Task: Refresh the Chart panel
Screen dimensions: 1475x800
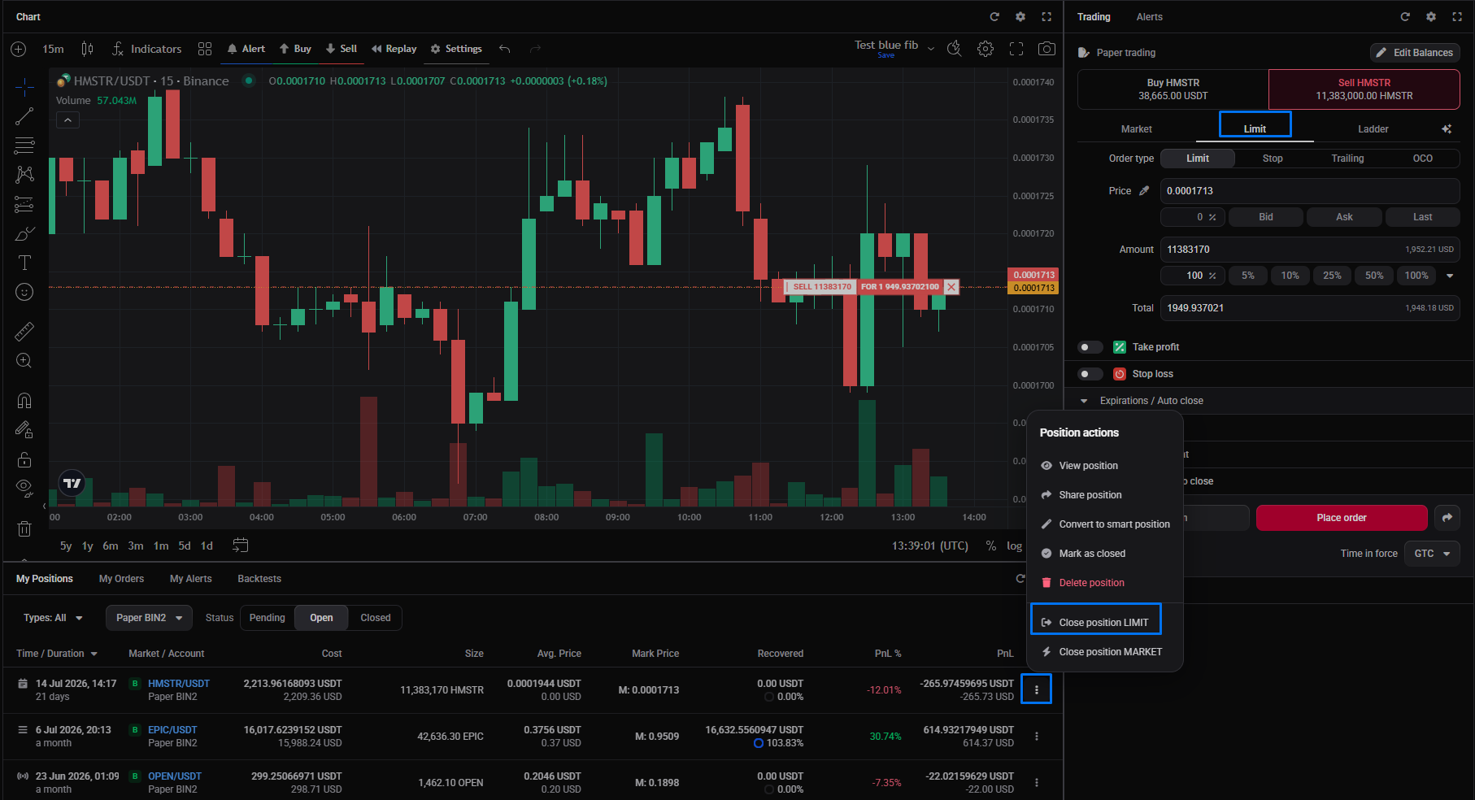Action: click(x=994, y=16)
